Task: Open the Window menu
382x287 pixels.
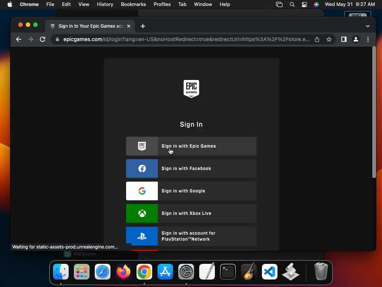Action: (x=203, y=4)
